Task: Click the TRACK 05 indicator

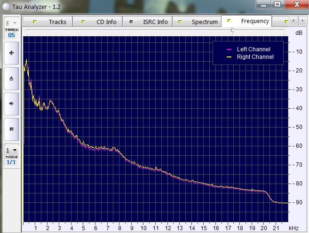Action: pyautogui.click(x=11, y=32)
